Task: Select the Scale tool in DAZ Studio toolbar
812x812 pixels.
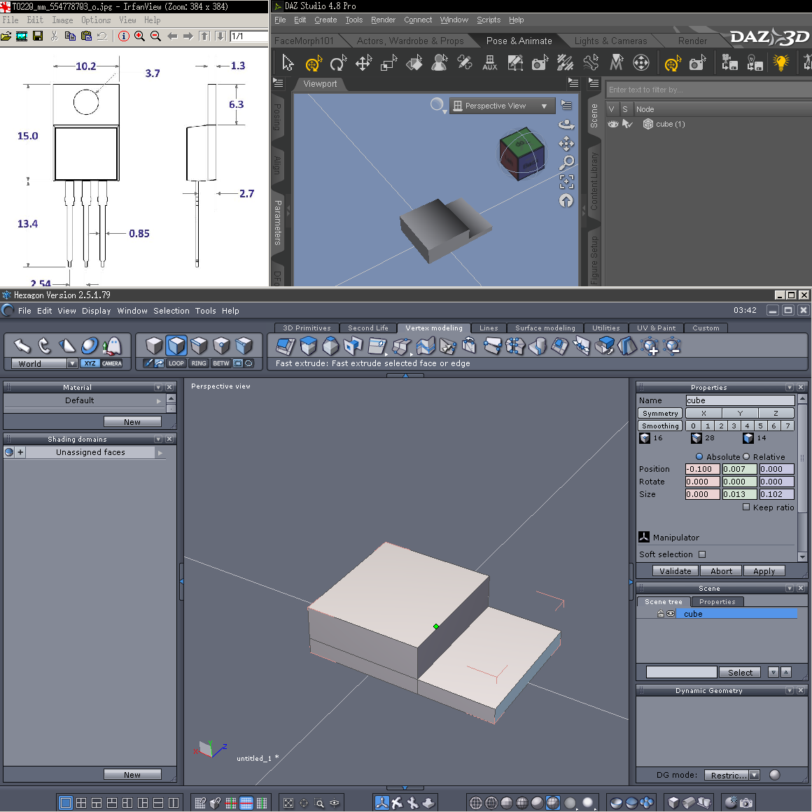Action: (388, 63)
